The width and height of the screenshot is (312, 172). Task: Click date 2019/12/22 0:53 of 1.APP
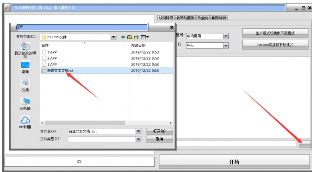click(x=145, y=52)
